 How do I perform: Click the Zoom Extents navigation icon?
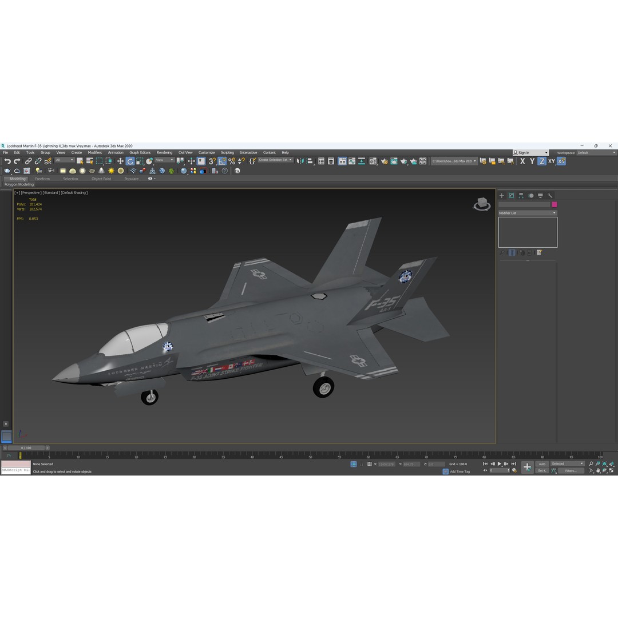point(605,464)
